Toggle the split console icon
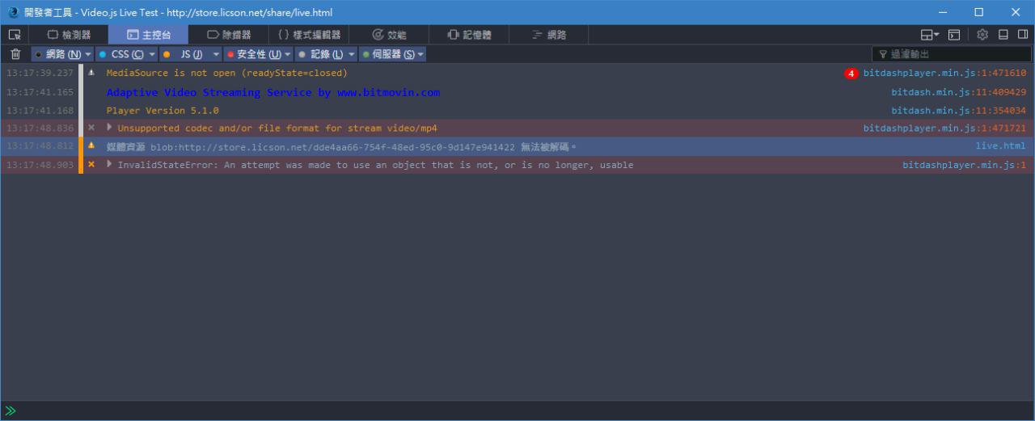The height and width of the screenshot is (421, 1035). tap(954, 35)
